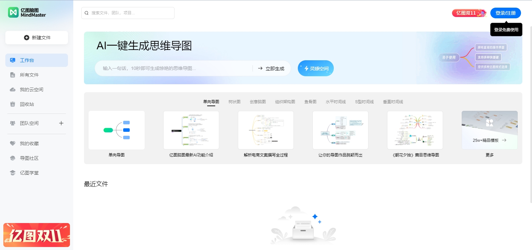Screen dimensions: 532x250
Task: Open 工作台 in the sidebar
Action: [x=37, y=60]
